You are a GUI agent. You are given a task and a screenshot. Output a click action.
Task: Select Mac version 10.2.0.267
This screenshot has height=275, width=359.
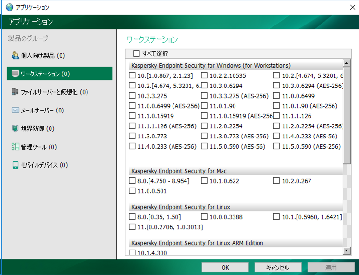(276, 181)
